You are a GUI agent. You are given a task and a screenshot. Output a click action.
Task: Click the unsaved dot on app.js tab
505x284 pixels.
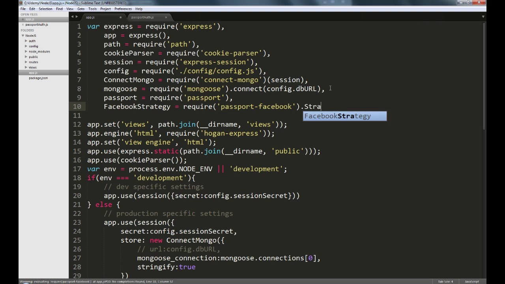point(120,17)
